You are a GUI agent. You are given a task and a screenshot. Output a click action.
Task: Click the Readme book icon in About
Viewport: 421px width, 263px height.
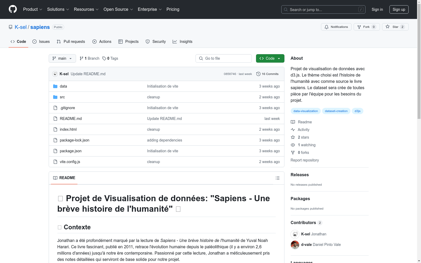pyautogui.click(x=293, y=122)
